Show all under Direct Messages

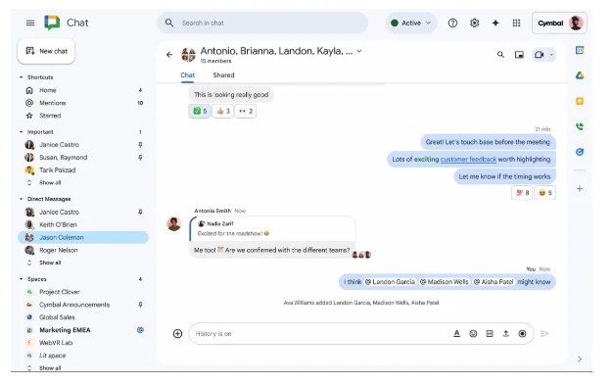pos(50,263)
